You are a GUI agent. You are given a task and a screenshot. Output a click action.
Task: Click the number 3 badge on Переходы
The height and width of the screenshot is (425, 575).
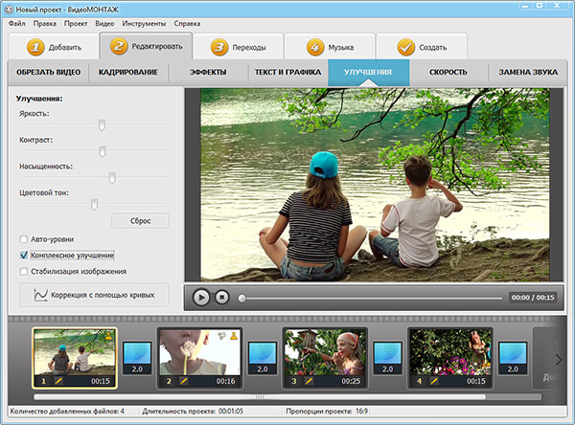pyautogui.click(x=219, y=48)
